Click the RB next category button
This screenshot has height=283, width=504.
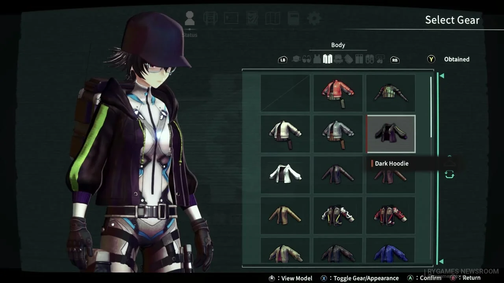click(395, 60)
